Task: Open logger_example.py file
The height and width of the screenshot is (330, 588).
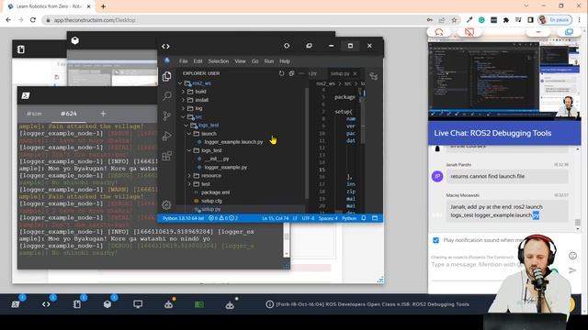Action: 225,167
